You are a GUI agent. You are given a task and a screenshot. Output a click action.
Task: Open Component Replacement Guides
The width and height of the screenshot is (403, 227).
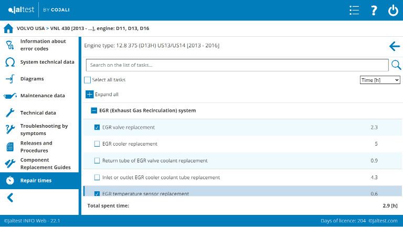point(45,163)
